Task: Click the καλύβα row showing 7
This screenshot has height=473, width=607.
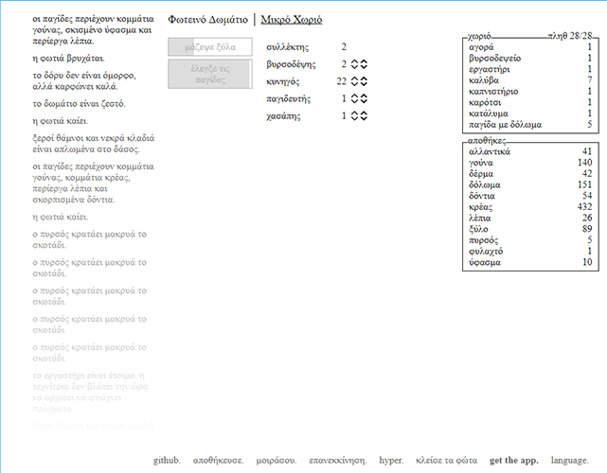Action: tap(530, 80)
